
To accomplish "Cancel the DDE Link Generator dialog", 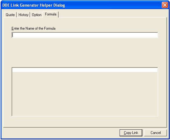I will click(155, 133).
